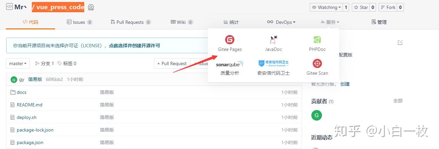Image resolution: width=439 pixels, height=149 pixels.
Task: Select the PHPDoc service icon
Action: click(x=317, y=40)
